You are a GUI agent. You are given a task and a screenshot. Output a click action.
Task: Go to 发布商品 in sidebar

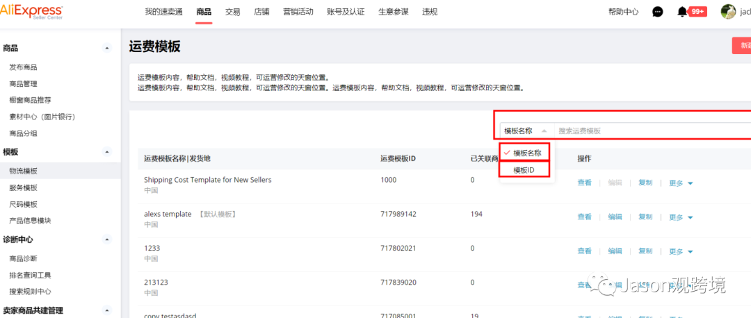point(24,67)
